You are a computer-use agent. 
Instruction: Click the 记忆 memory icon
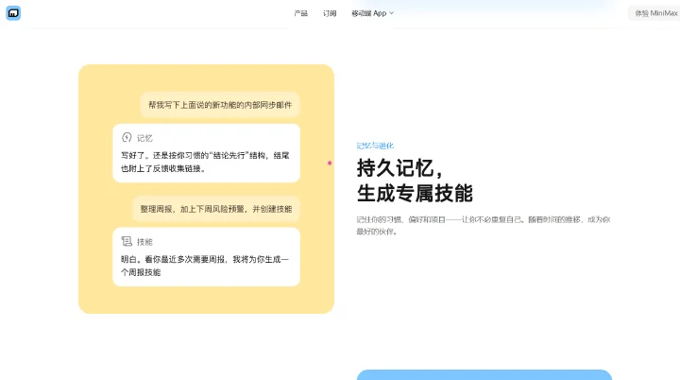click(127, 138)
